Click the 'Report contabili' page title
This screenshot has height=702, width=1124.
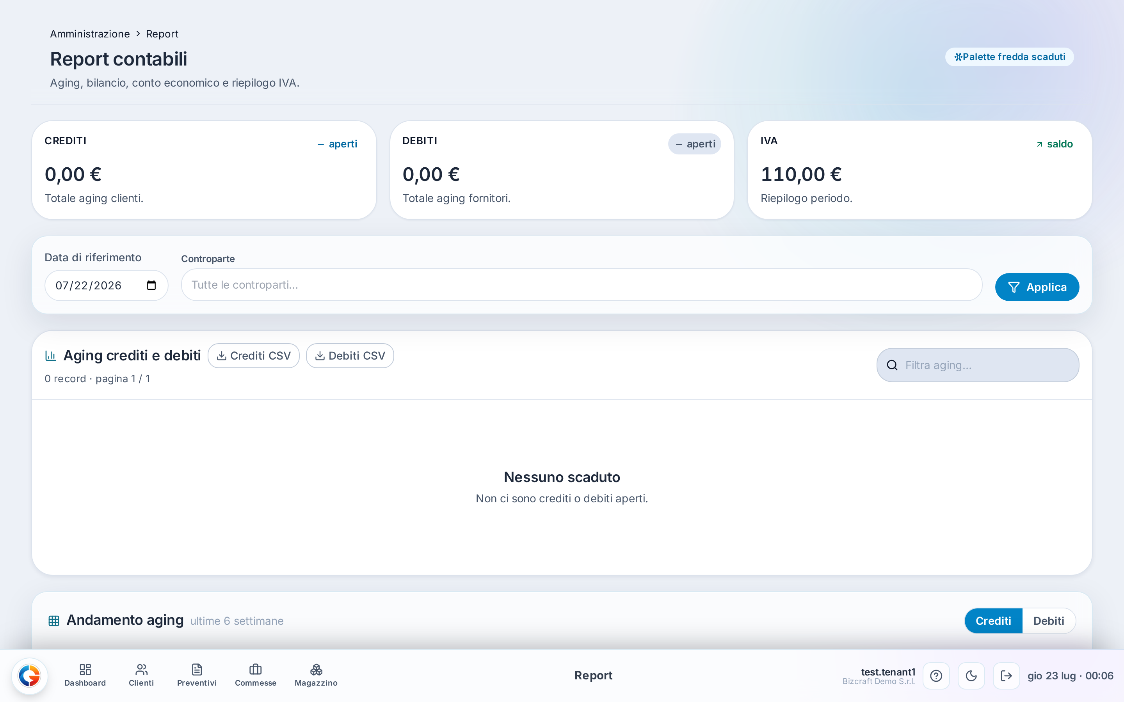tap(118, 59)
